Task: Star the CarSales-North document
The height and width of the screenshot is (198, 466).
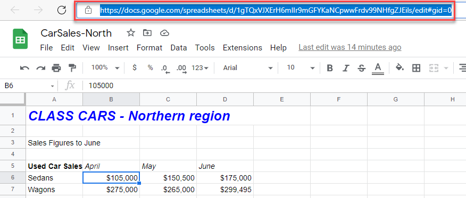Action: coord(131,33)
